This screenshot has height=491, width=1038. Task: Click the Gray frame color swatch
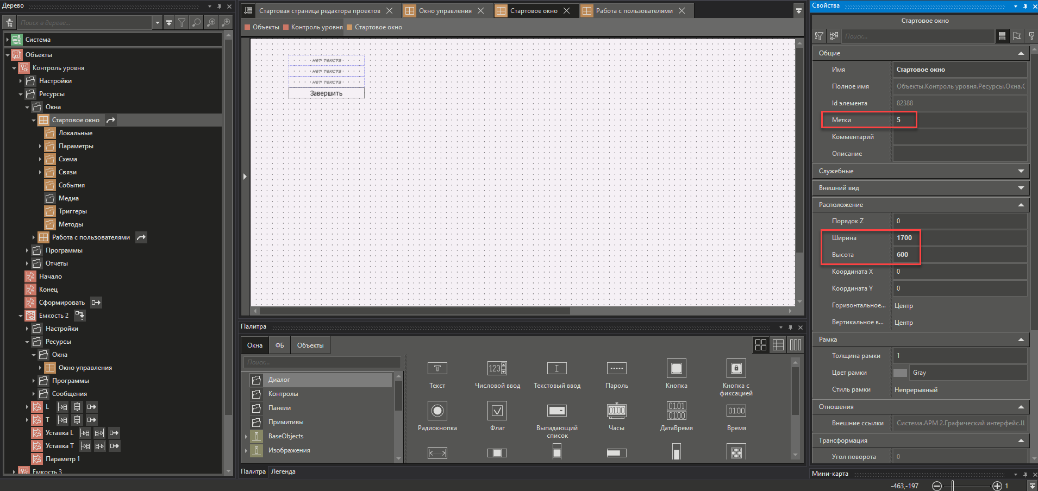pyautogui.click(x=900, y=373)
